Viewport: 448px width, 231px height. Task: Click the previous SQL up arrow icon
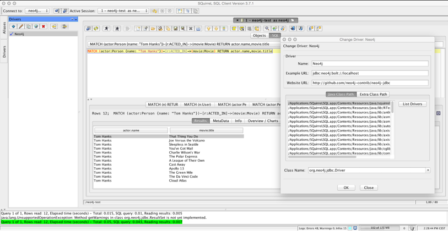pos(209,29)
